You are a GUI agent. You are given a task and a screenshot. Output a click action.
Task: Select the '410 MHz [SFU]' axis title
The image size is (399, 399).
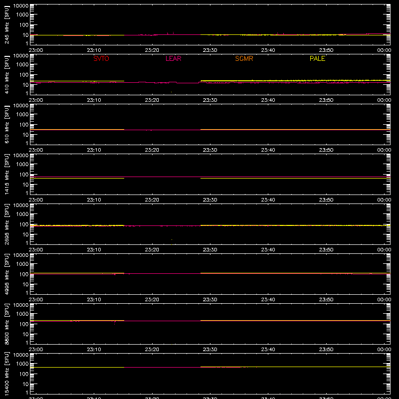pos(6,74)
